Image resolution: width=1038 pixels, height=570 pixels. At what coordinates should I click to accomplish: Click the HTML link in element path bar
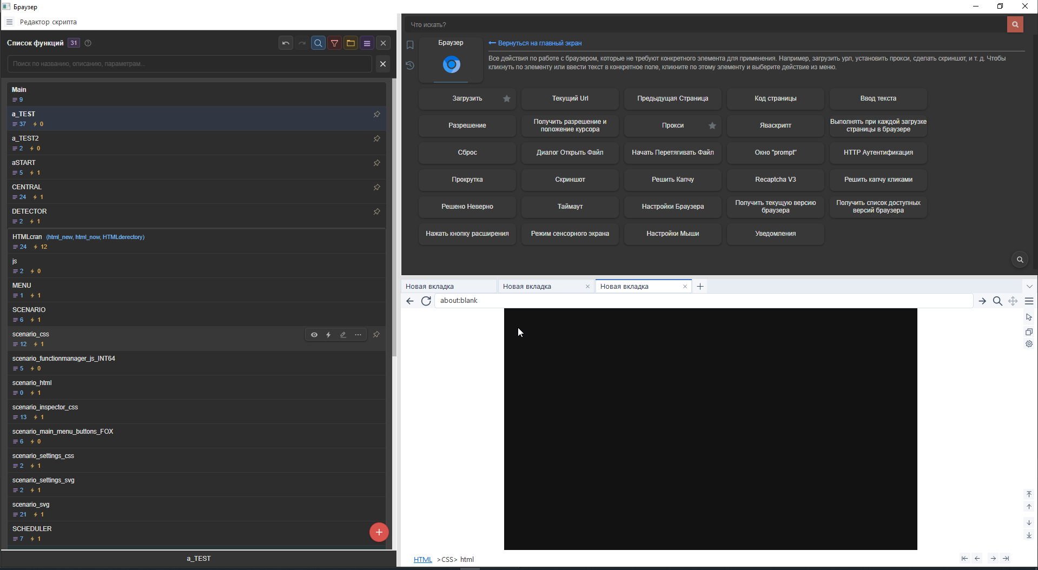click(x=423, y=559)
